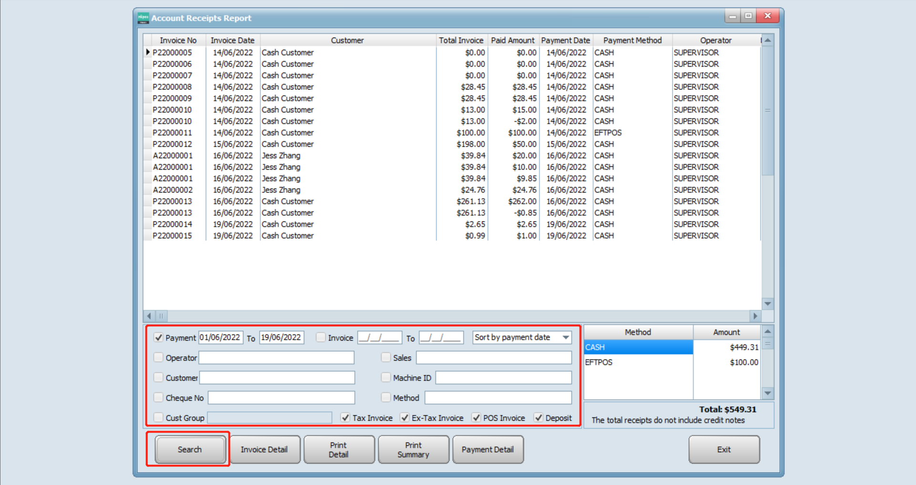This screenshot has height=485, width=916.
Task: Enable the Cheque No checkbox
Action: pyautogui.click(x=158, y=397)
